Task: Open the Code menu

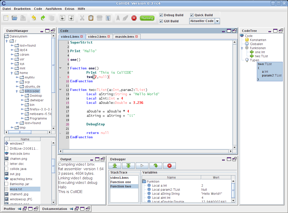Action: pyautogui.click(x=38, y=9)
